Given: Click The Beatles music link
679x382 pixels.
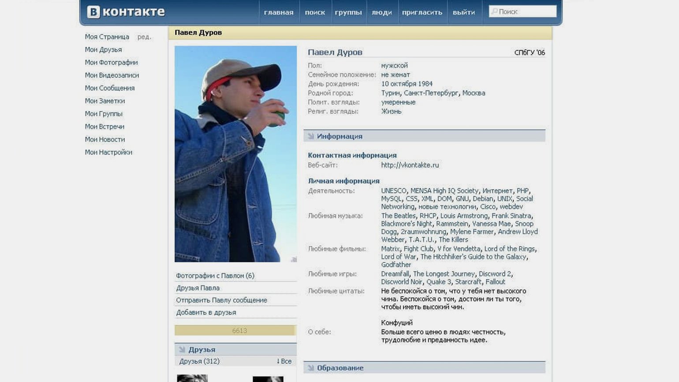Looking at the screenshot, I should point(398,216).
